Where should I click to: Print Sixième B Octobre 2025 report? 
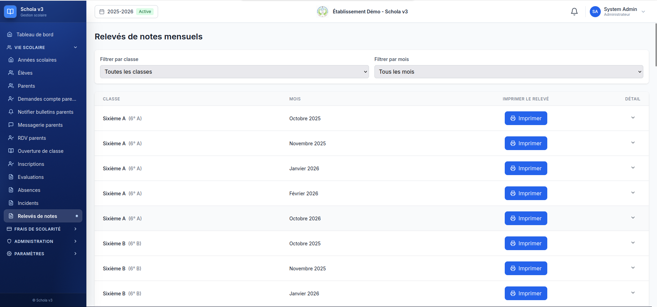pos(526,243)
